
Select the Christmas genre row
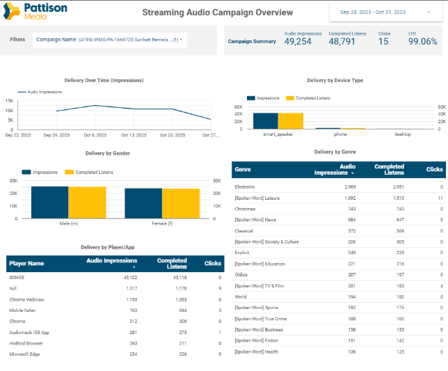click(339, 209)
